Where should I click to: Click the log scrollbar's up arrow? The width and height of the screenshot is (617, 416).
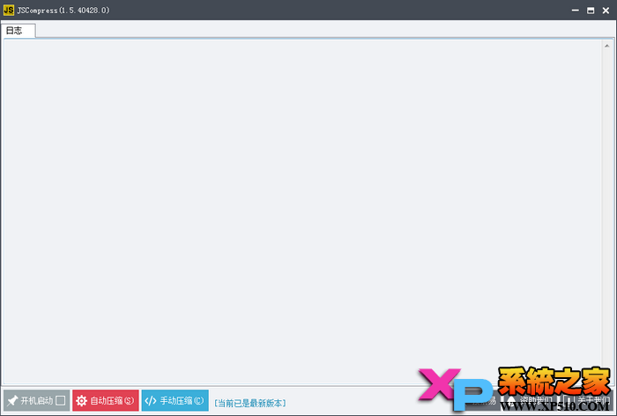(606, 46)
